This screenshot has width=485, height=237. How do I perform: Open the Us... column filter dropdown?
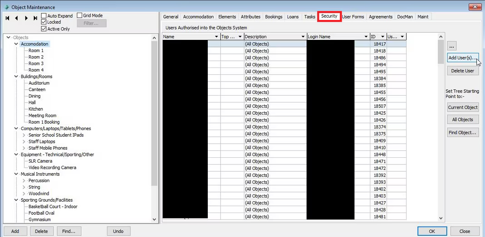[x=402, y=37]
